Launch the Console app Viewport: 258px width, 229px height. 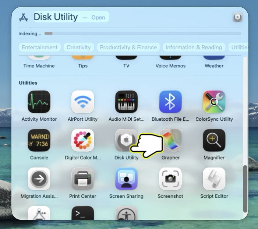39,140
